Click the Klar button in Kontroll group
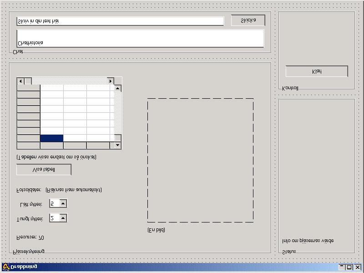The height and width of the screenshot is (273, 364). [x=317, y=71]
